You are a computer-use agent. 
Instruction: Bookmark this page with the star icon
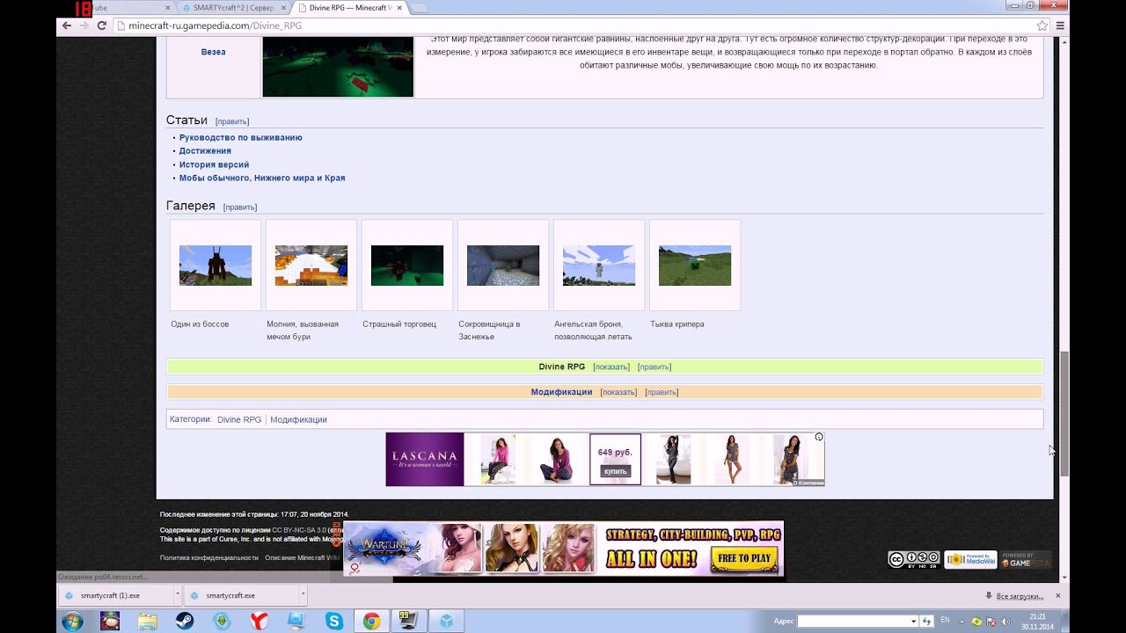point(1042,25)
